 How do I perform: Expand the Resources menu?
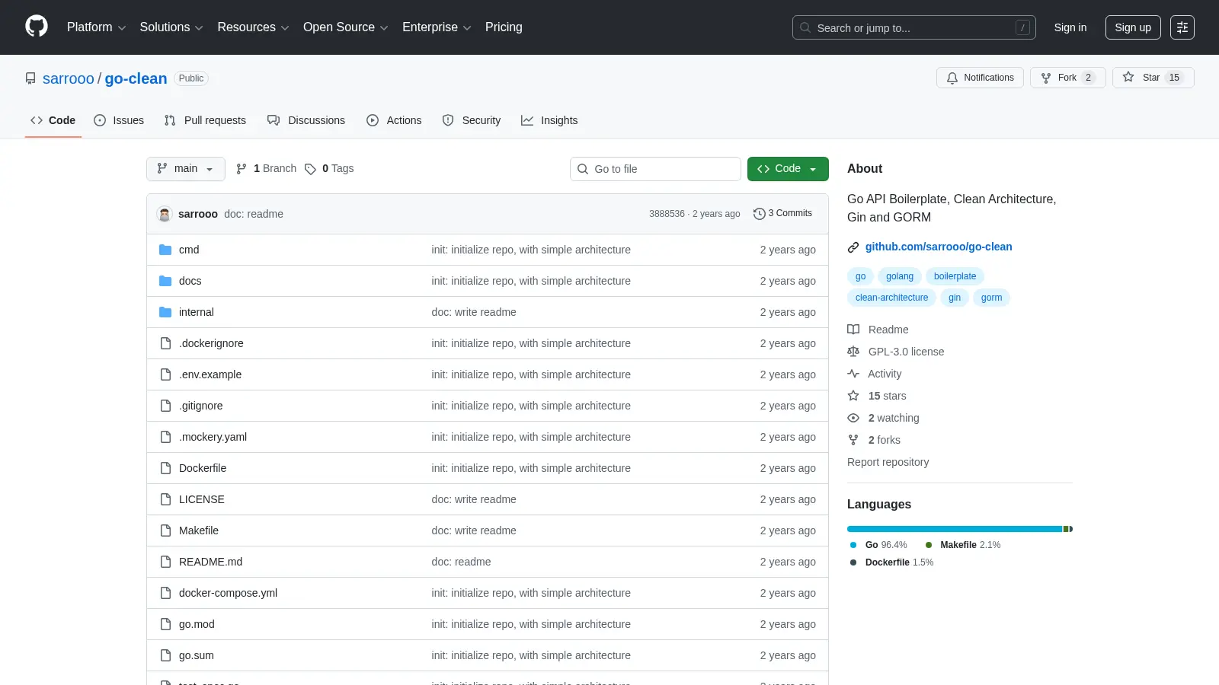[253, 27]
